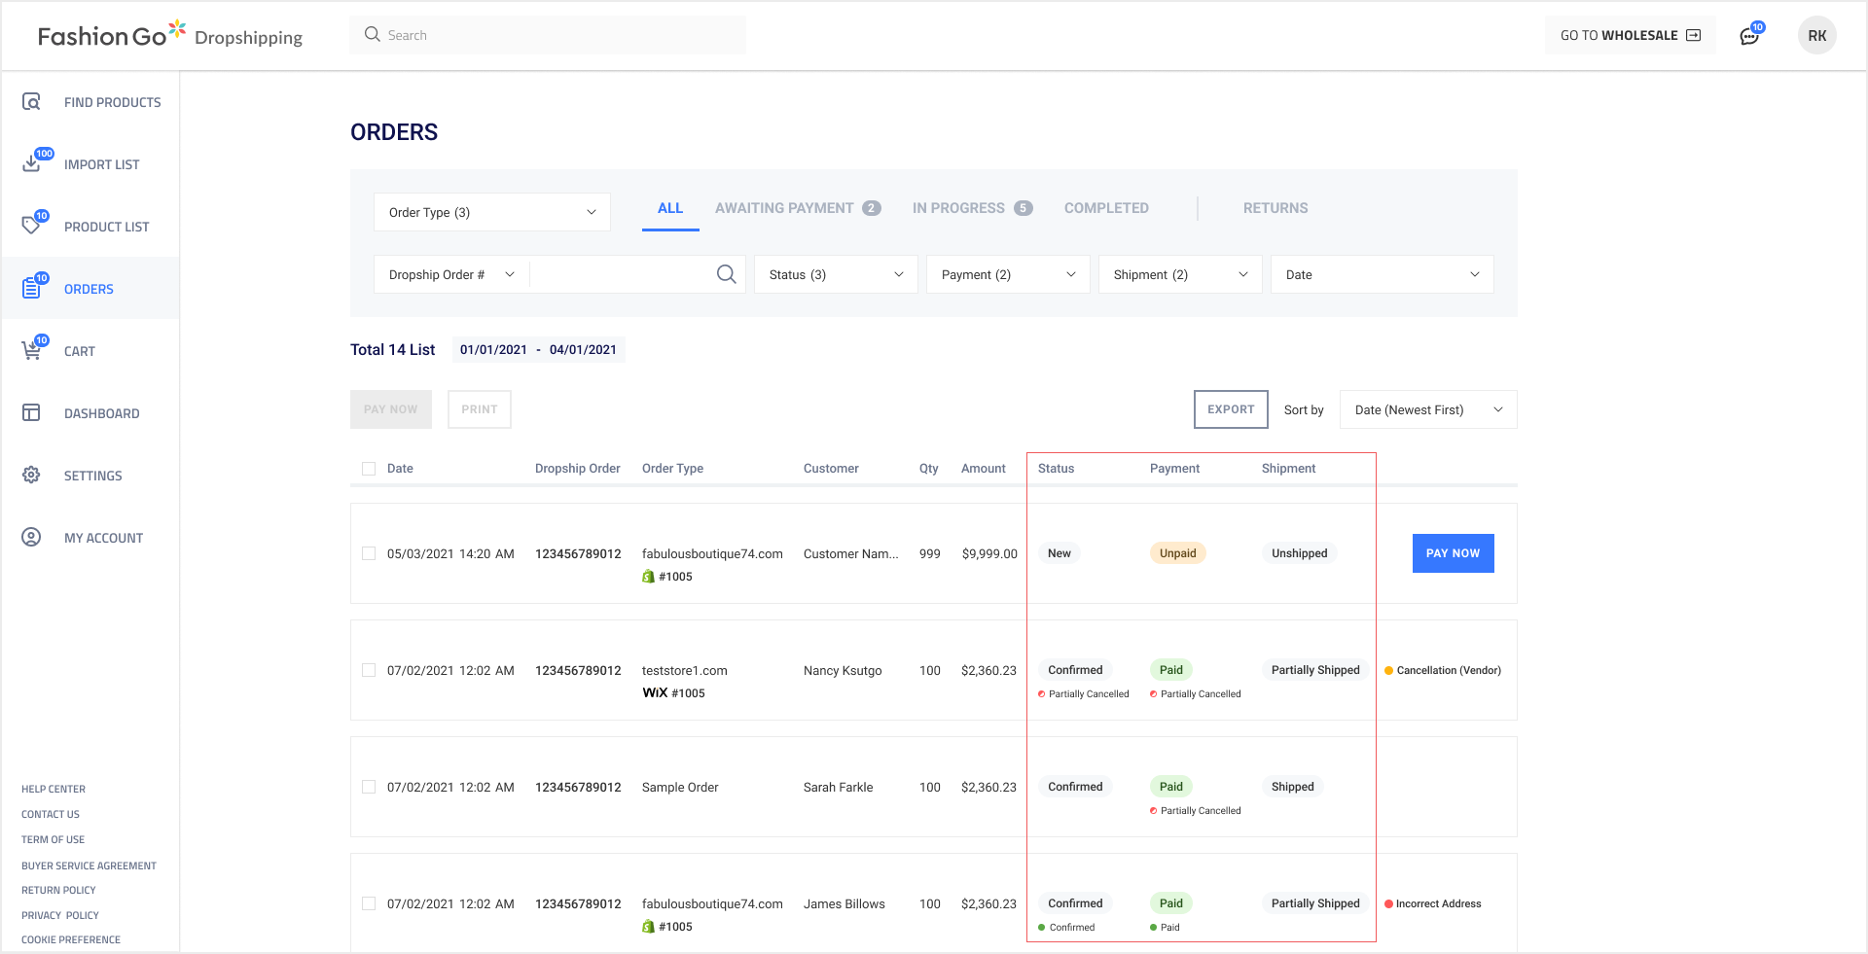Expand the Order Type (3) dropdown
Viewport: 1868px width, 954px height.
492,212
